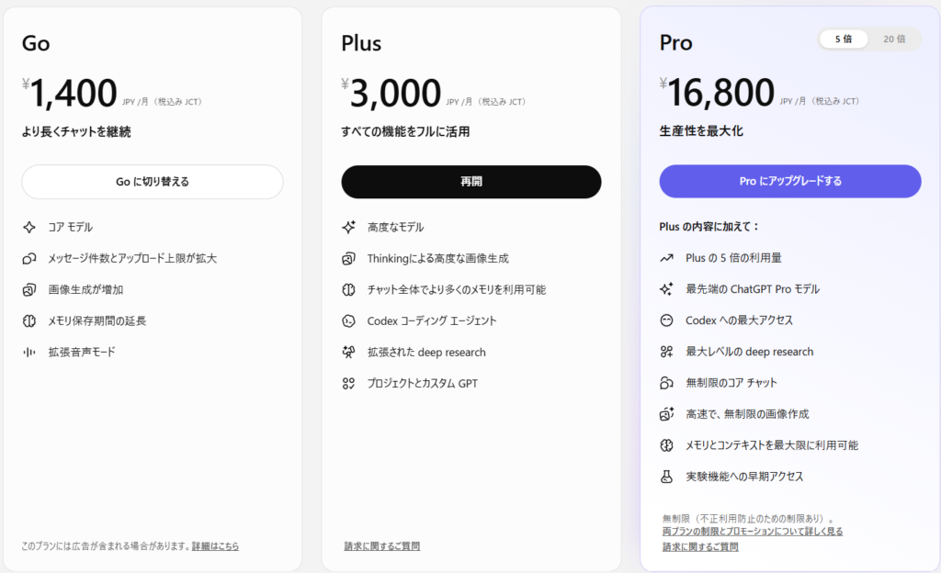Image resolution: width=941 pixels, height=573 pixels.
Task: Click the ¥16,800 price
Action: 717,93
